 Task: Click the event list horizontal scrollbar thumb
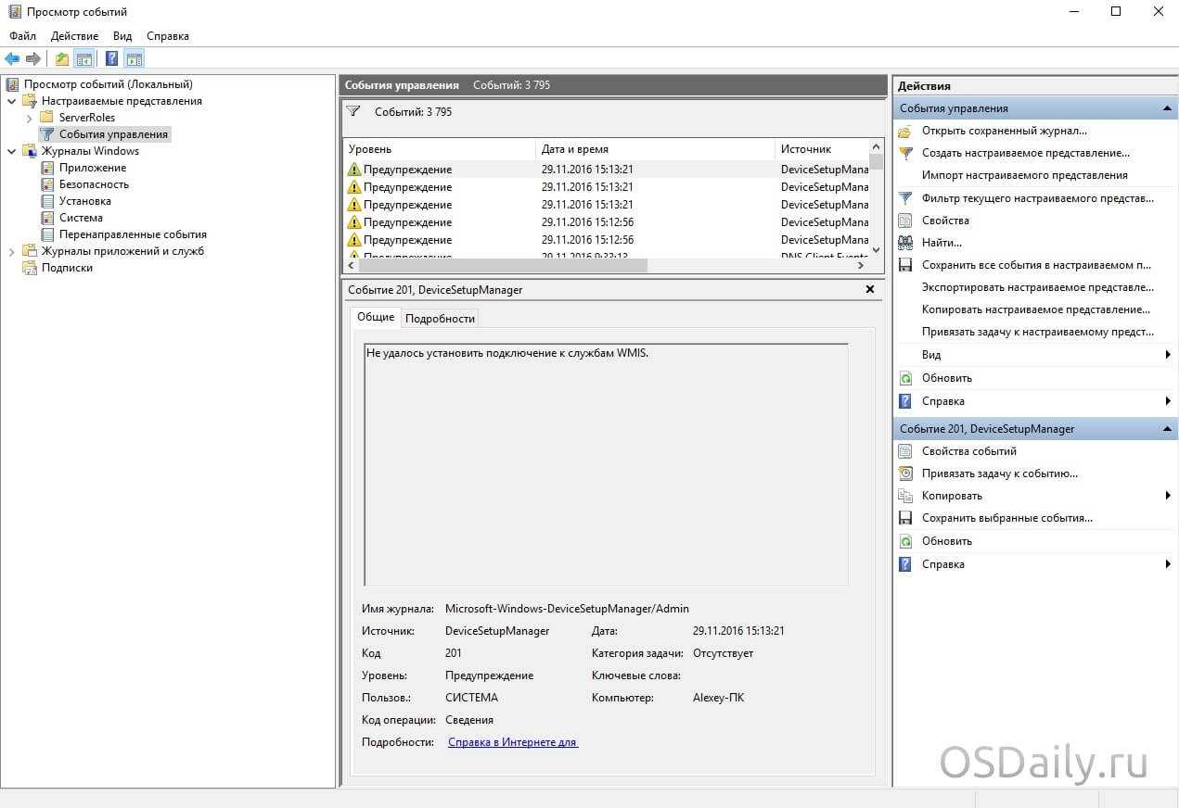tap(503, 265)
